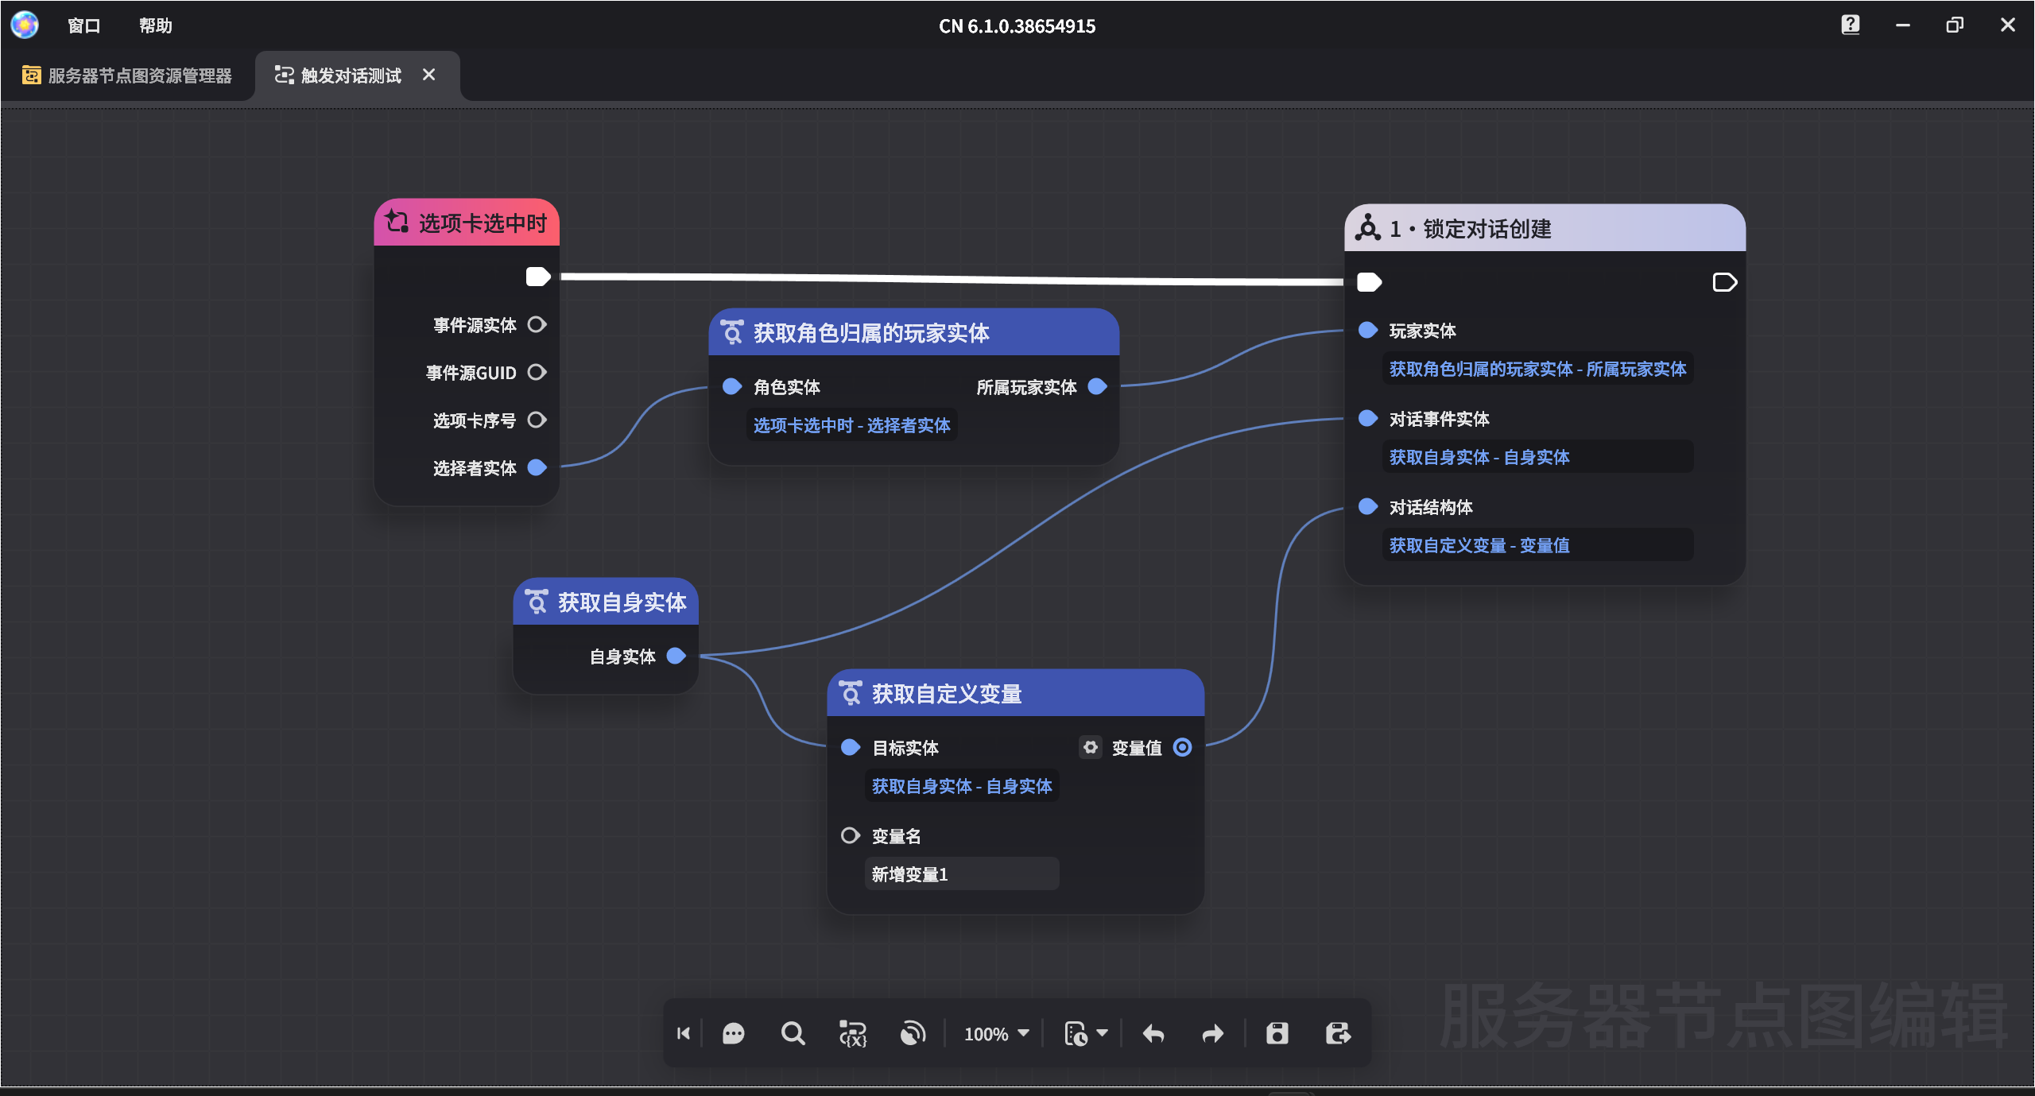This screenshot has width=2035, height=1096.
Task: Collapse the toolbar with the skip-back arrow
Action: pyautogui.click(x=684, y=1033)
